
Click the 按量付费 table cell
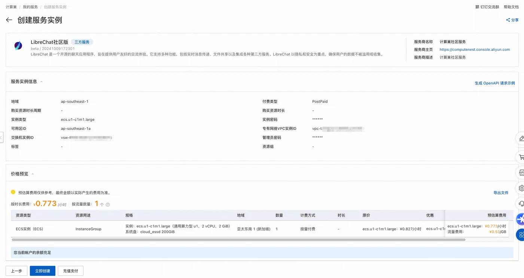click(308, 229)
